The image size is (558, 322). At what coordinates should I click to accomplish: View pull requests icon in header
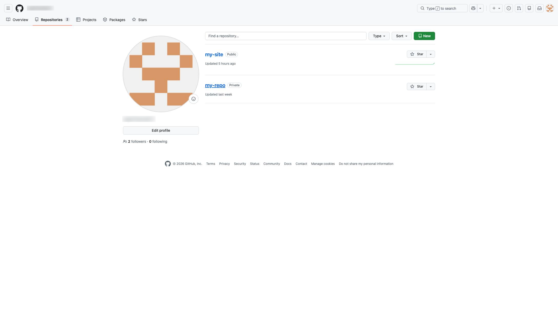coord(519,8)
